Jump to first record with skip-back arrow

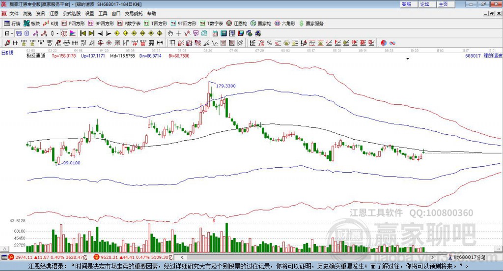coord(83,33)
